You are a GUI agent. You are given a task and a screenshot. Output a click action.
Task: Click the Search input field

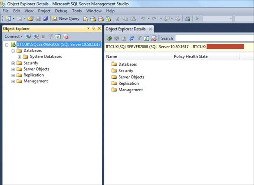(x=214, y=38)
